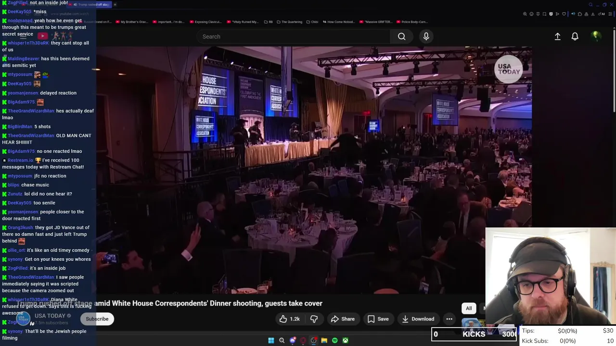Open My Brother's Grav... bookmark
The width and height of the screenshot is (616, 346).
pyautogui.click(x=131, y=22)
